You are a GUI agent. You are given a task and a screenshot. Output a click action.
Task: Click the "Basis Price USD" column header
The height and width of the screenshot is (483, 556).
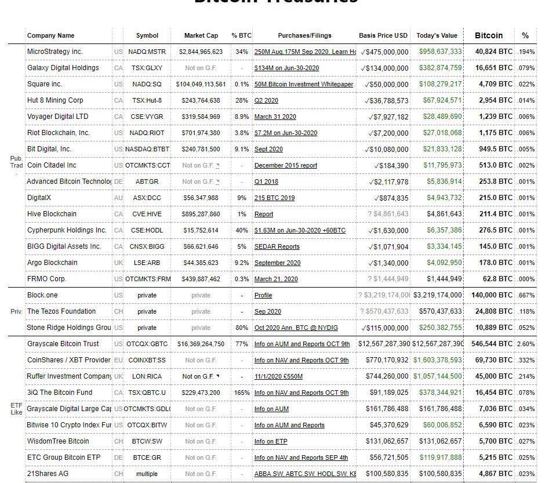tap(383, 35)
